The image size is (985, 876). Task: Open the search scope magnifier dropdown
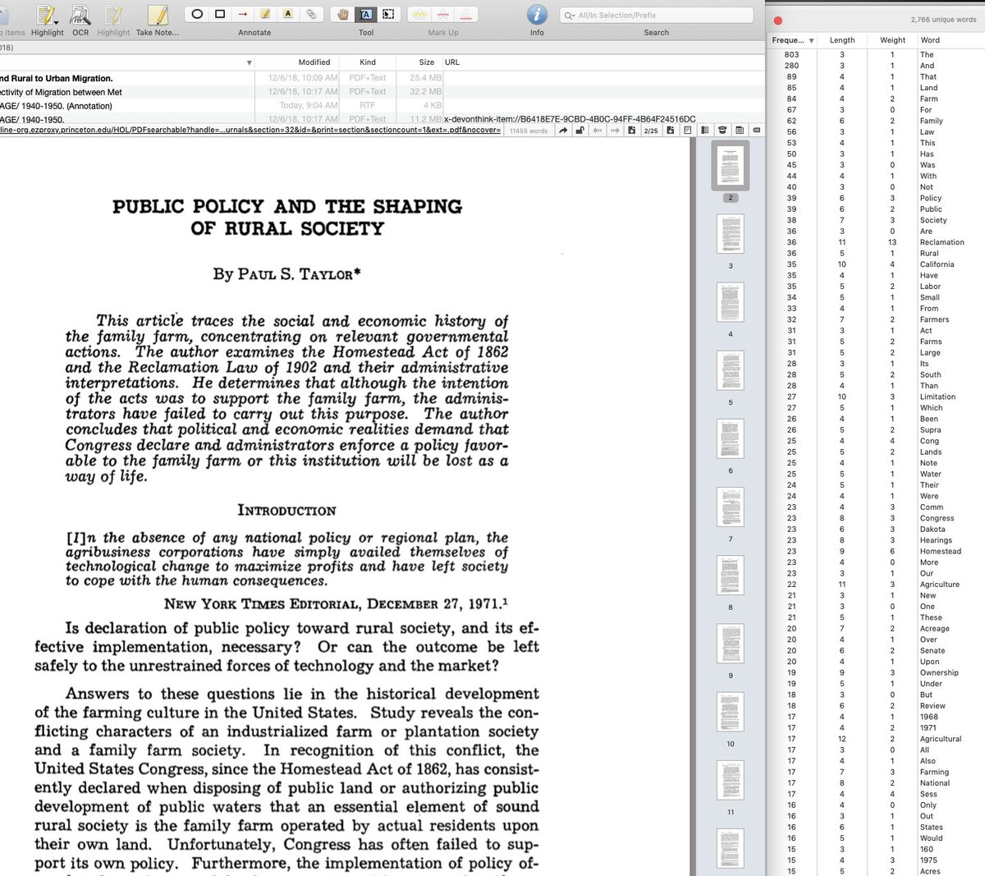(570, 15)
